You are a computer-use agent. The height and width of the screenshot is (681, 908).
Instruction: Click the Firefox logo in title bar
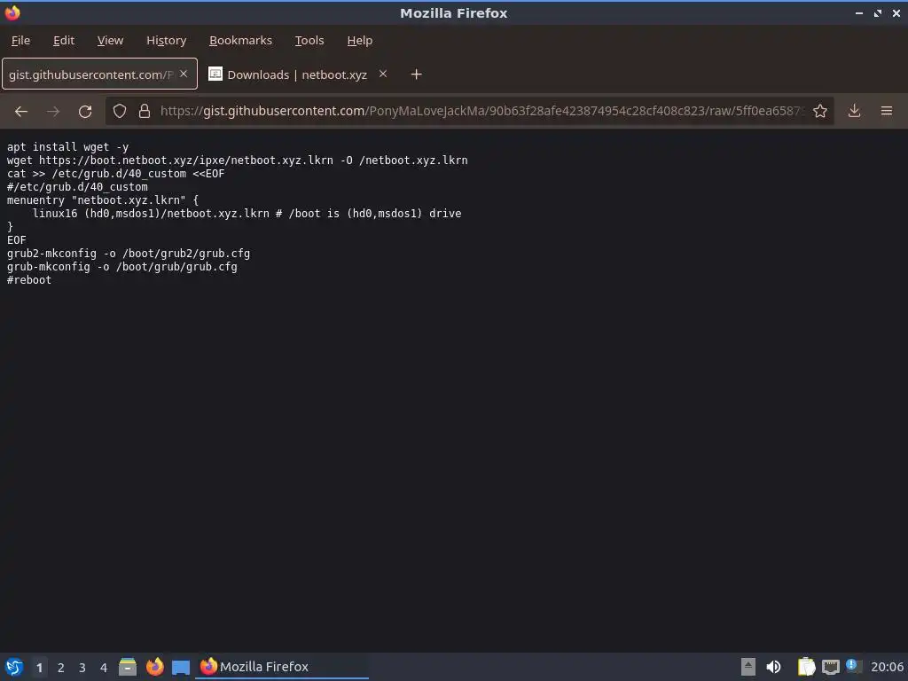coord(12,12)
